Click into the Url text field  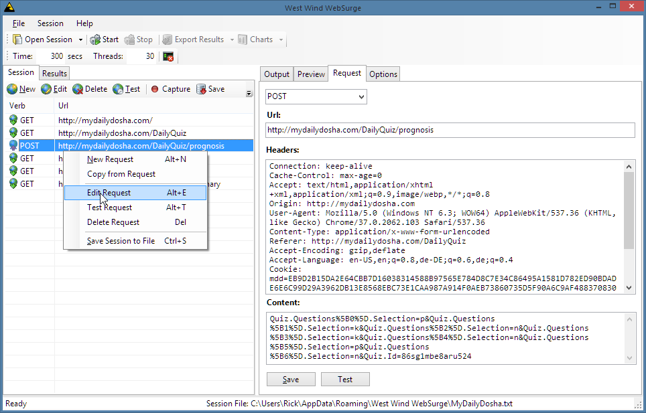pos(450,130)
